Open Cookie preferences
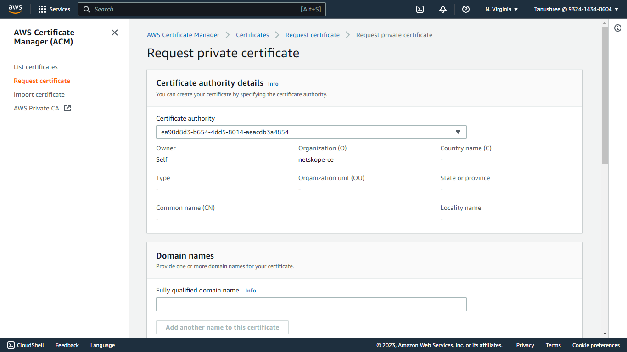The width and height of the screenshot is (627, 352). tap(596, 345)
